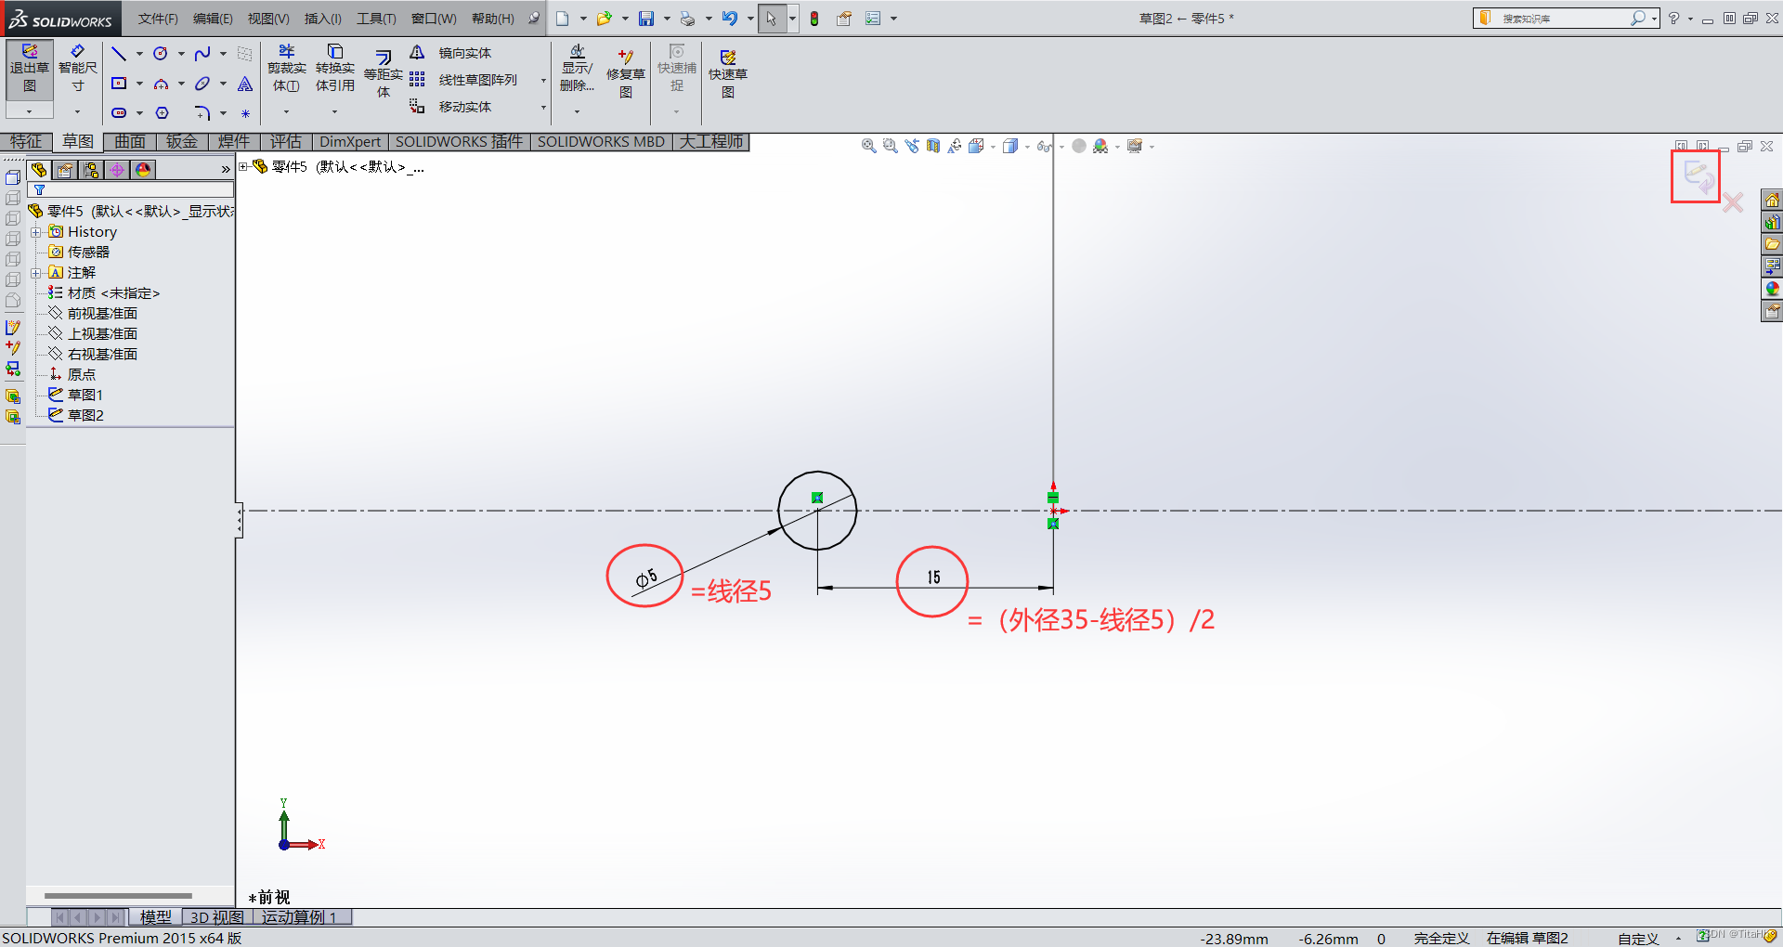Select the Corner Rectangle tool
The height and width of the screenshot is (947, 1783).
(119, 84)
